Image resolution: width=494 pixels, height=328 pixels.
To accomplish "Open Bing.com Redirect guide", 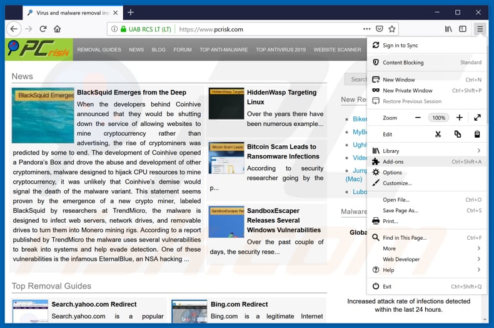I will 239,304.
